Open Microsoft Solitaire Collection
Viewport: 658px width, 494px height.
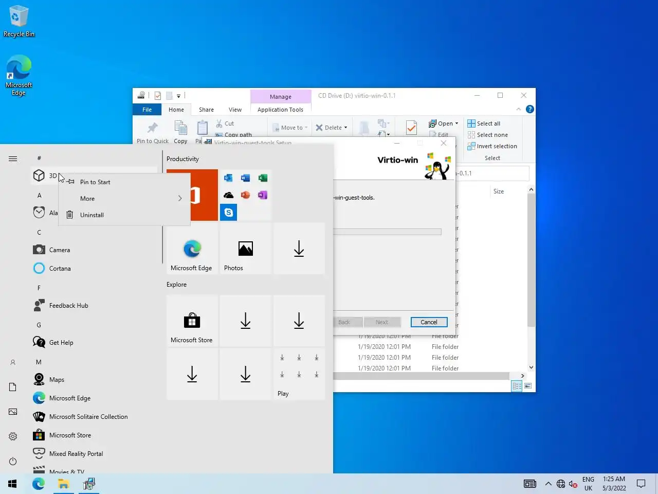(95, 417)
